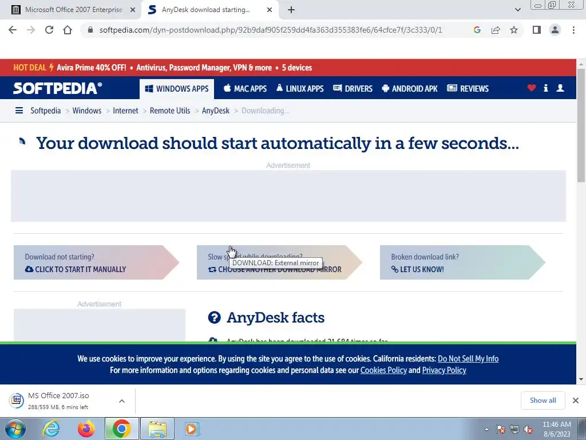This screenshot has width=586, height=440.
Task: Click Chrome taskbar icon
Action: tap(121, 429)
